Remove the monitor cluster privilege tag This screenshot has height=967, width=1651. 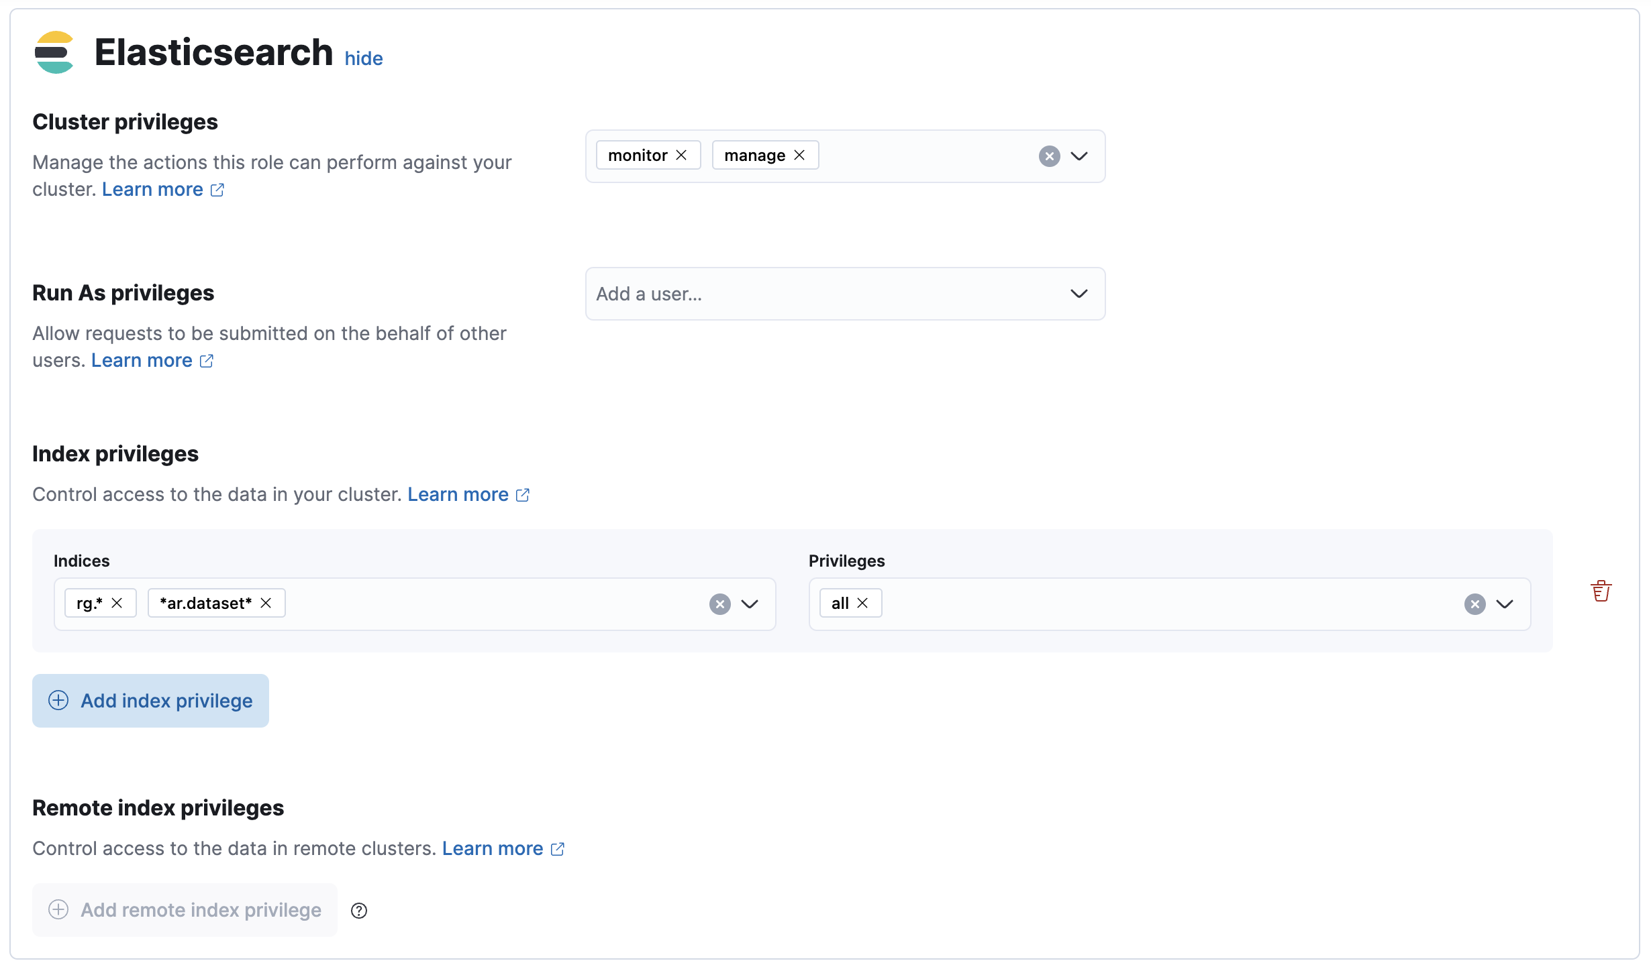pyautogui.click(x=681, y=155)
